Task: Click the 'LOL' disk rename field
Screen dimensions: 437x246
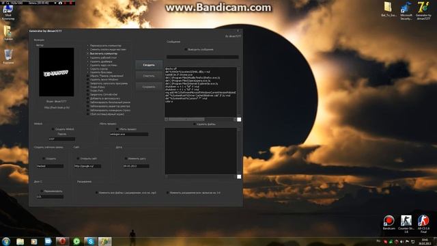Action: click(x=50, y=197)
